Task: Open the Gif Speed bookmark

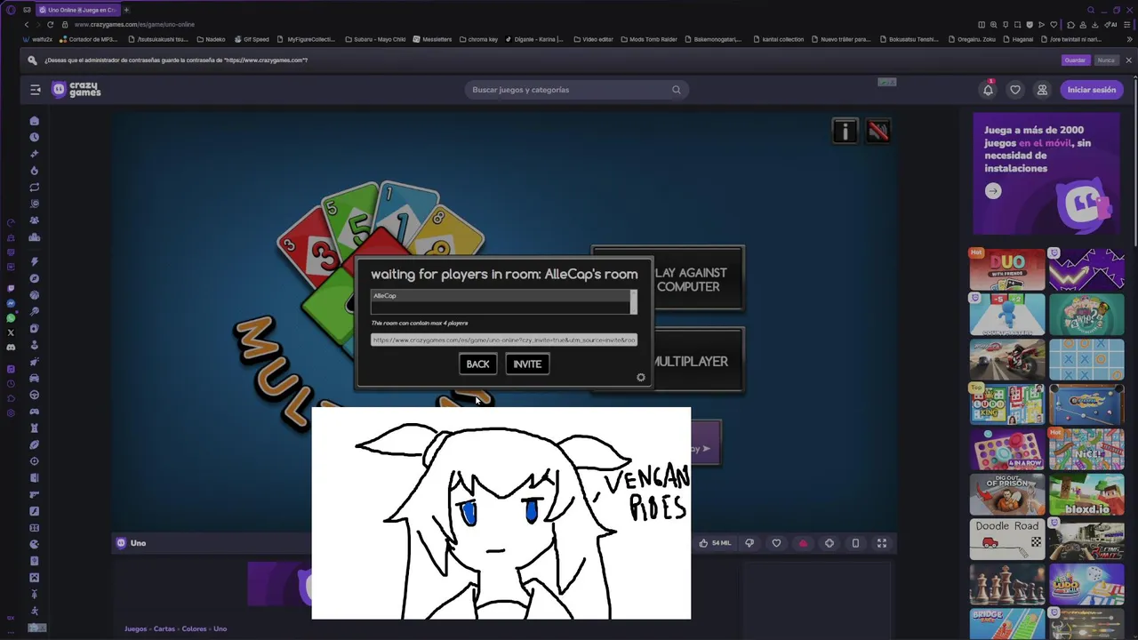Action: click(251, 39)
